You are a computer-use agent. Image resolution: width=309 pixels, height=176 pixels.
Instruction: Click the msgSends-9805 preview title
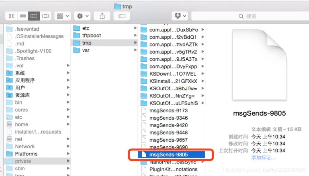pos(259,113)
